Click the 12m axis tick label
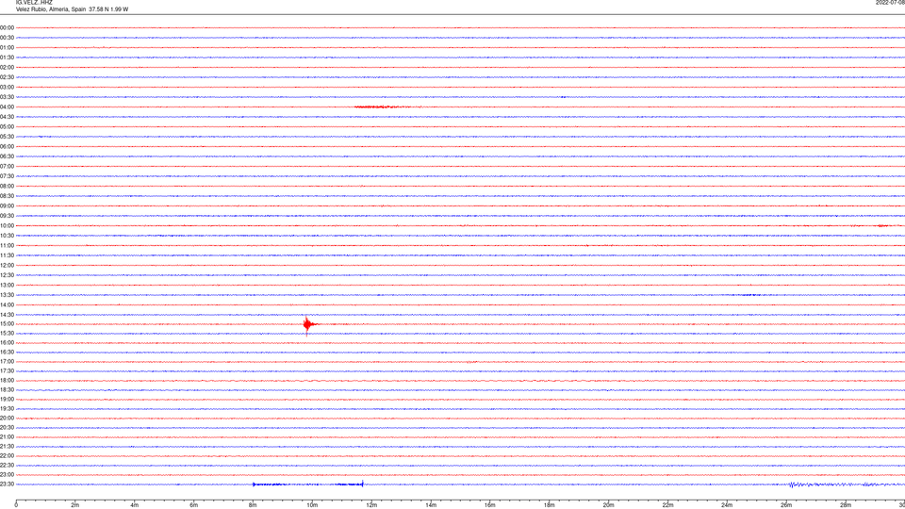Screen dimensions: 905x509 tap(371, 505)
